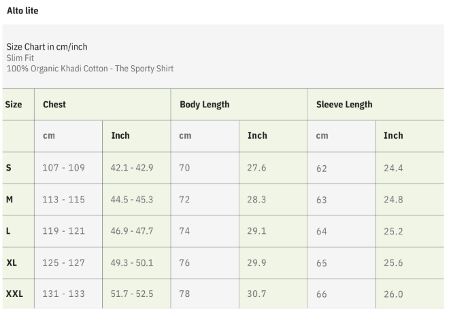Select the Chest column header
The image size is (449, 314).
click(x=54, y=105)
